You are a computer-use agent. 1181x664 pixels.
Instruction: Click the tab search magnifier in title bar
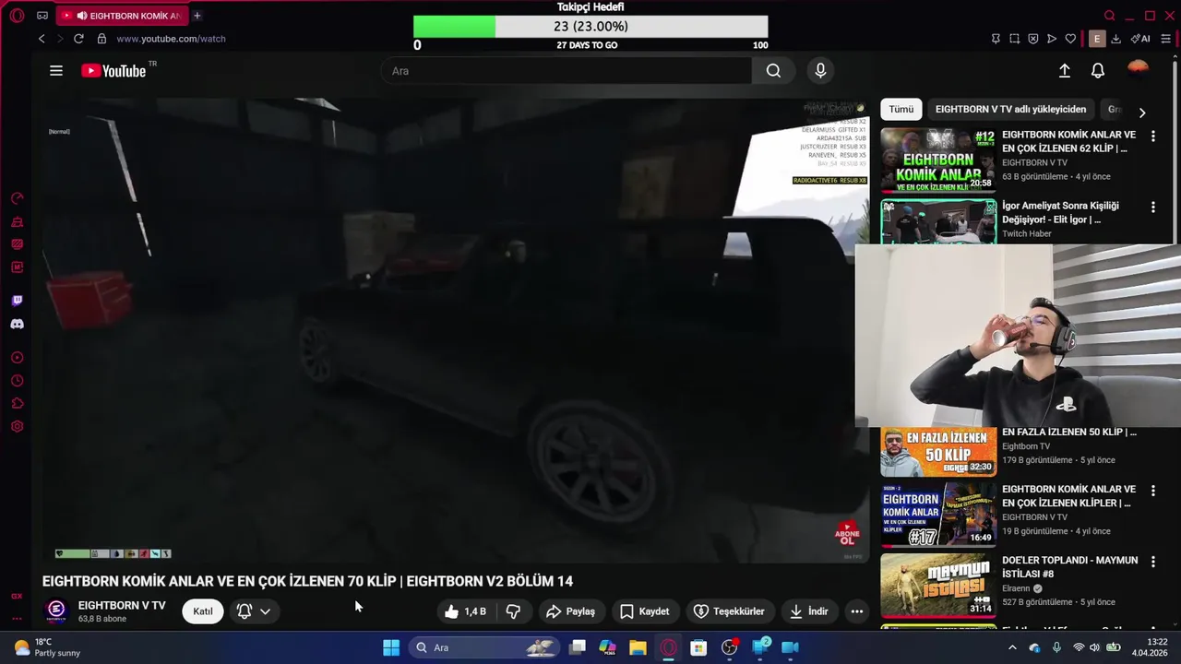(1110, 16)
